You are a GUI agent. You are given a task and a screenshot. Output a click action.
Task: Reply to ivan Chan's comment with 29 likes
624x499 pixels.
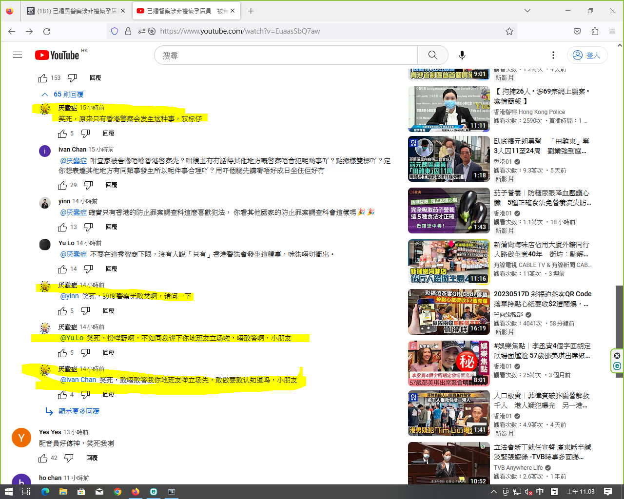[112, 185]
